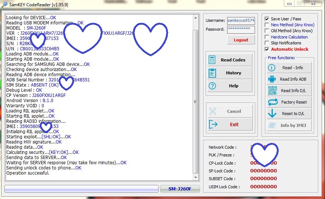Click the globe icon on Info by IMEI
Screen dimensions: 325x199
pos(272,125)
